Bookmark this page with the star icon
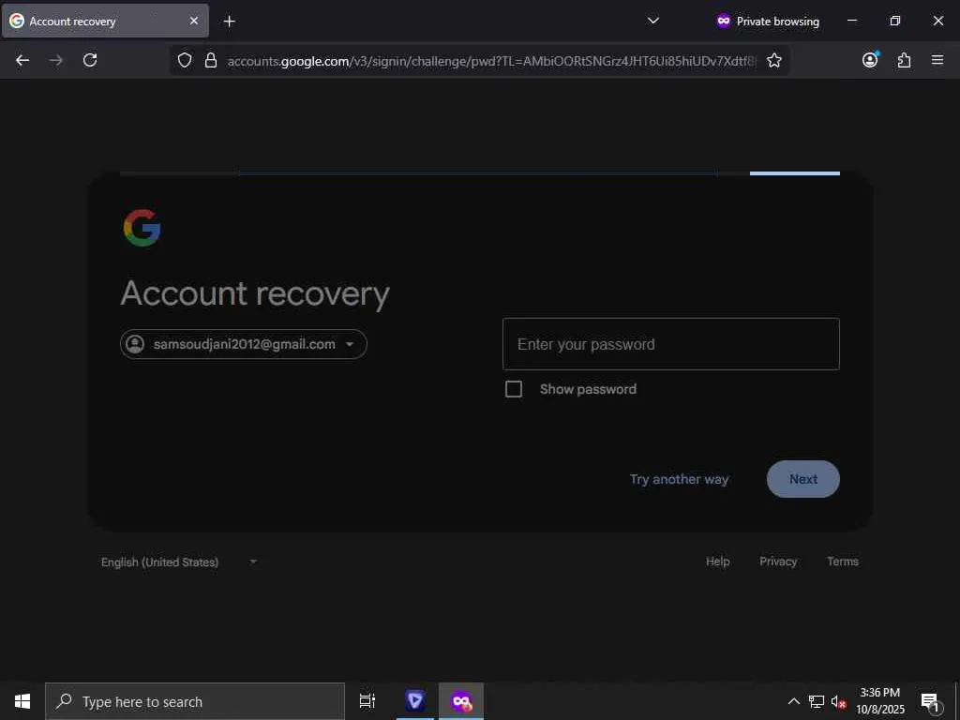This screenshot has height=720, width=960. (x=773, y=60)
